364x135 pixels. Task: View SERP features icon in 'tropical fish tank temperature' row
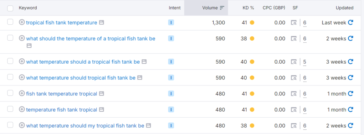294,23
